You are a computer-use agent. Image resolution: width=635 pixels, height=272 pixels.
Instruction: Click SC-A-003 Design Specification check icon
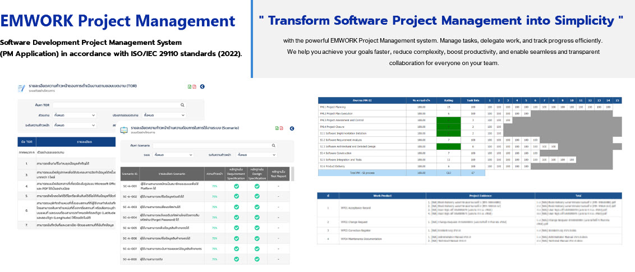[x=257, y=206]
